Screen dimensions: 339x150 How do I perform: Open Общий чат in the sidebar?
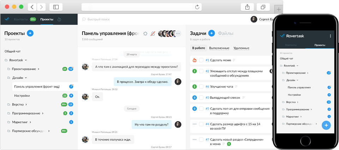tap(12, 51)
